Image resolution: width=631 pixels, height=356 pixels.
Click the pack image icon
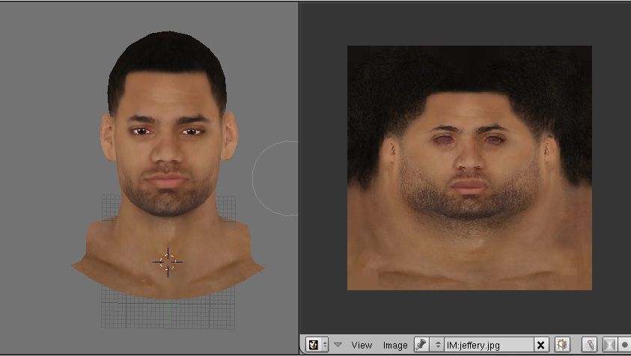[561, 345]
